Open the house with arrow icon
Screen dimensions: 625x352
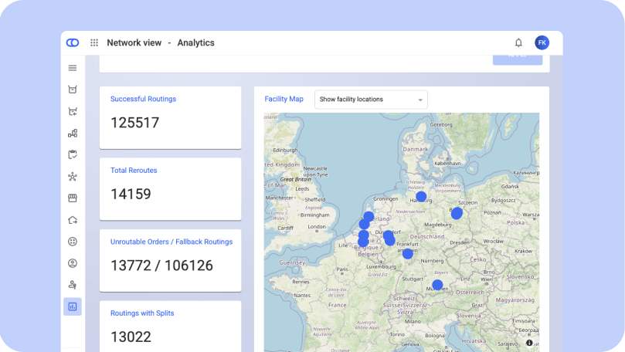[73, 220]
